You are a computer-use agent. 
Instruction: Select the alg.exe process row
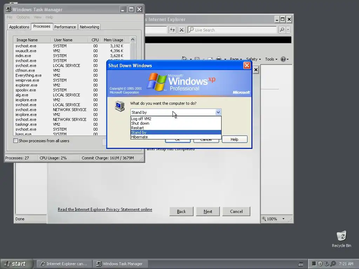60,95
